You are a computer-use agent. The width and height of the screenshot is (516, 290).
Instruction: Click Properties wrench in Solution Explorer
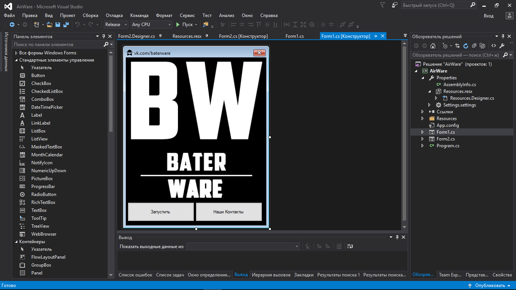click(502, 46)
